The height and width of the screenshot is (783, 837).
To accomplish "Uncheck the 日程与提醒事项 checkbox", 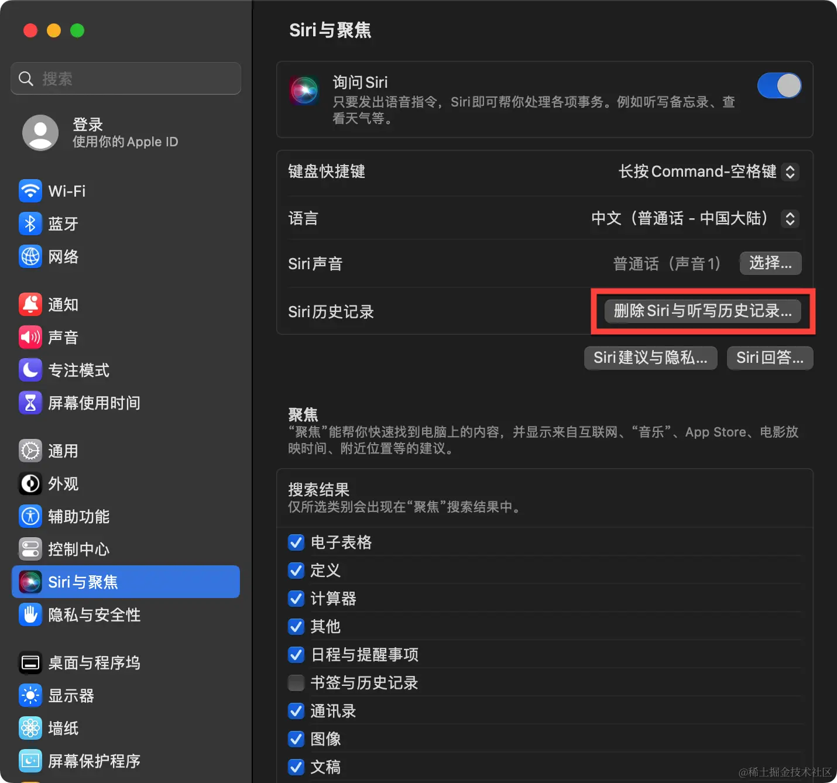I will coord(296,655).
